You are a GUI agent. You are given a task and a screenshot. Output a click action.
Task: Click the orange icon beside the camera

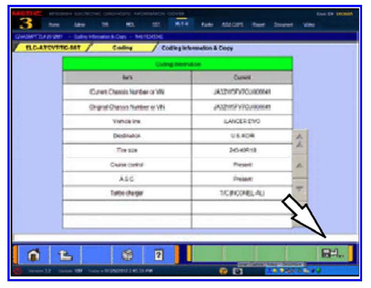click(x=224, y=271)
